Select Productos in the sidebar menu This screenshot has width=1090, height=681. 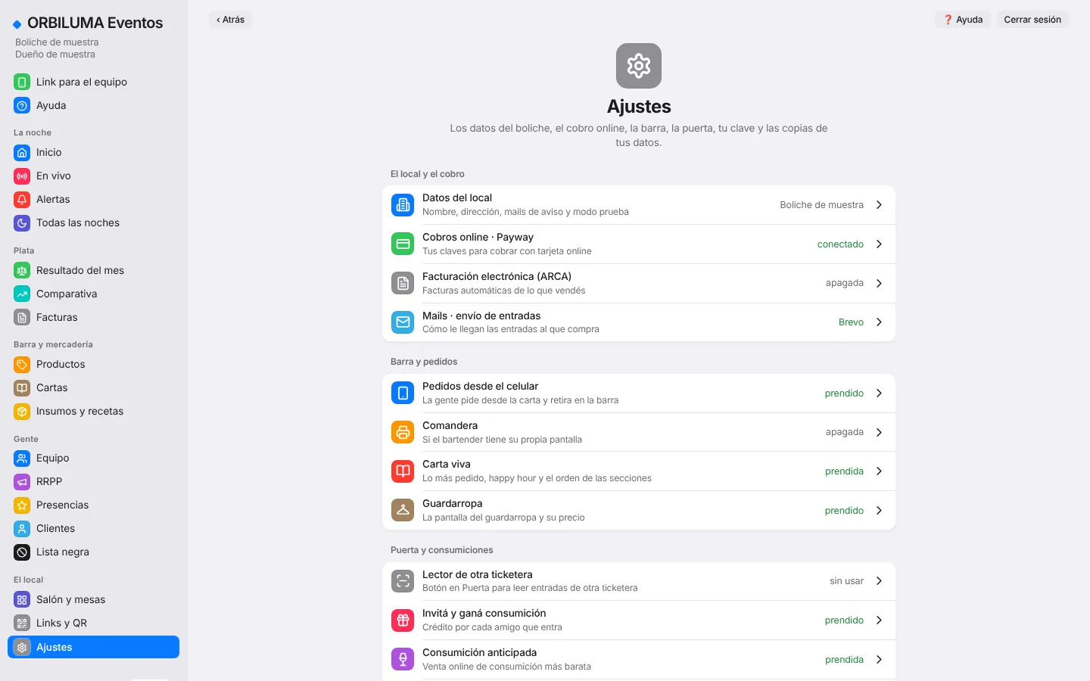click(x=93, y=364)
